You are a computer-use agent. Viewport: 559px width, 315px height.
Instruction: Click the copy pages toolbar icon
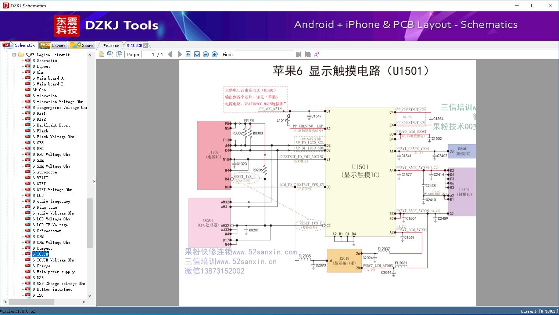(x=101, y=54)
